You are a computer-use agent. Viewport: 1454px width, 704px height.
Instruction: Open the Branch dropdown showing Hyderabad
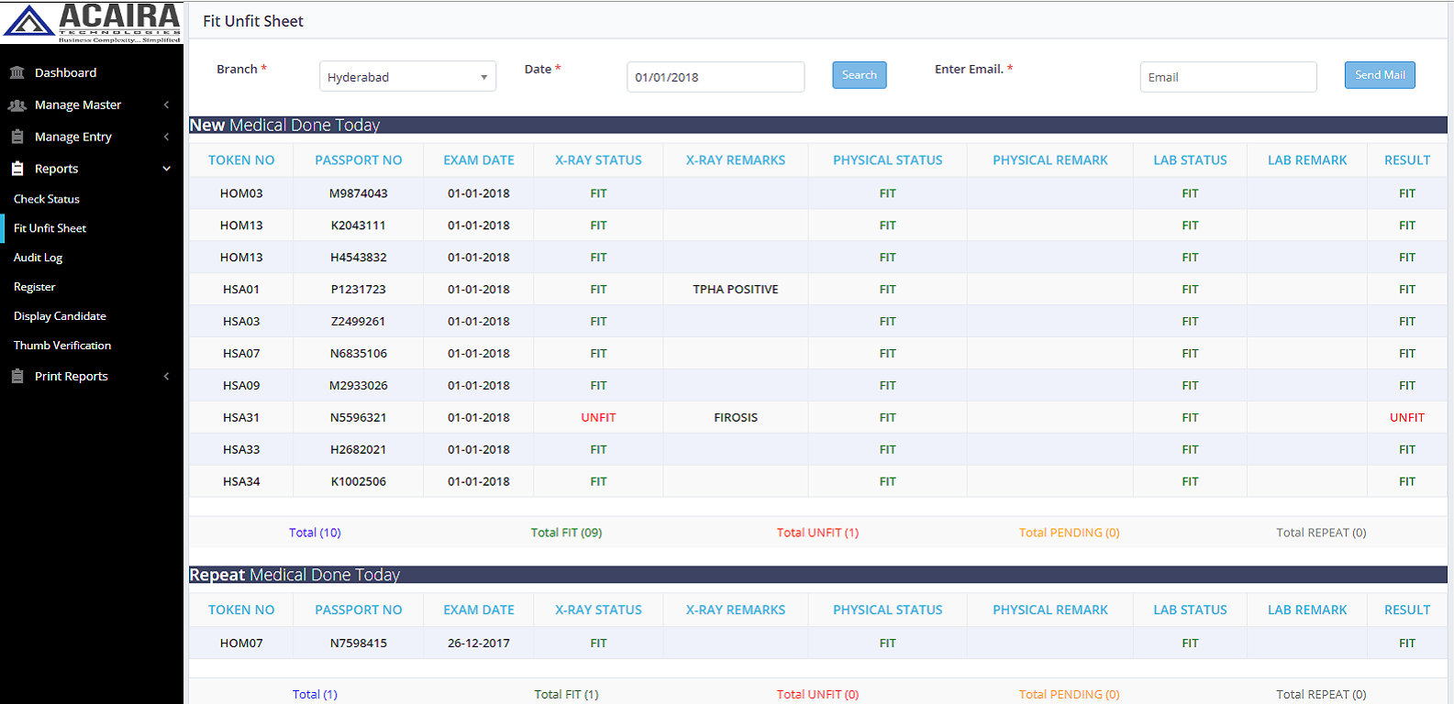407,77
